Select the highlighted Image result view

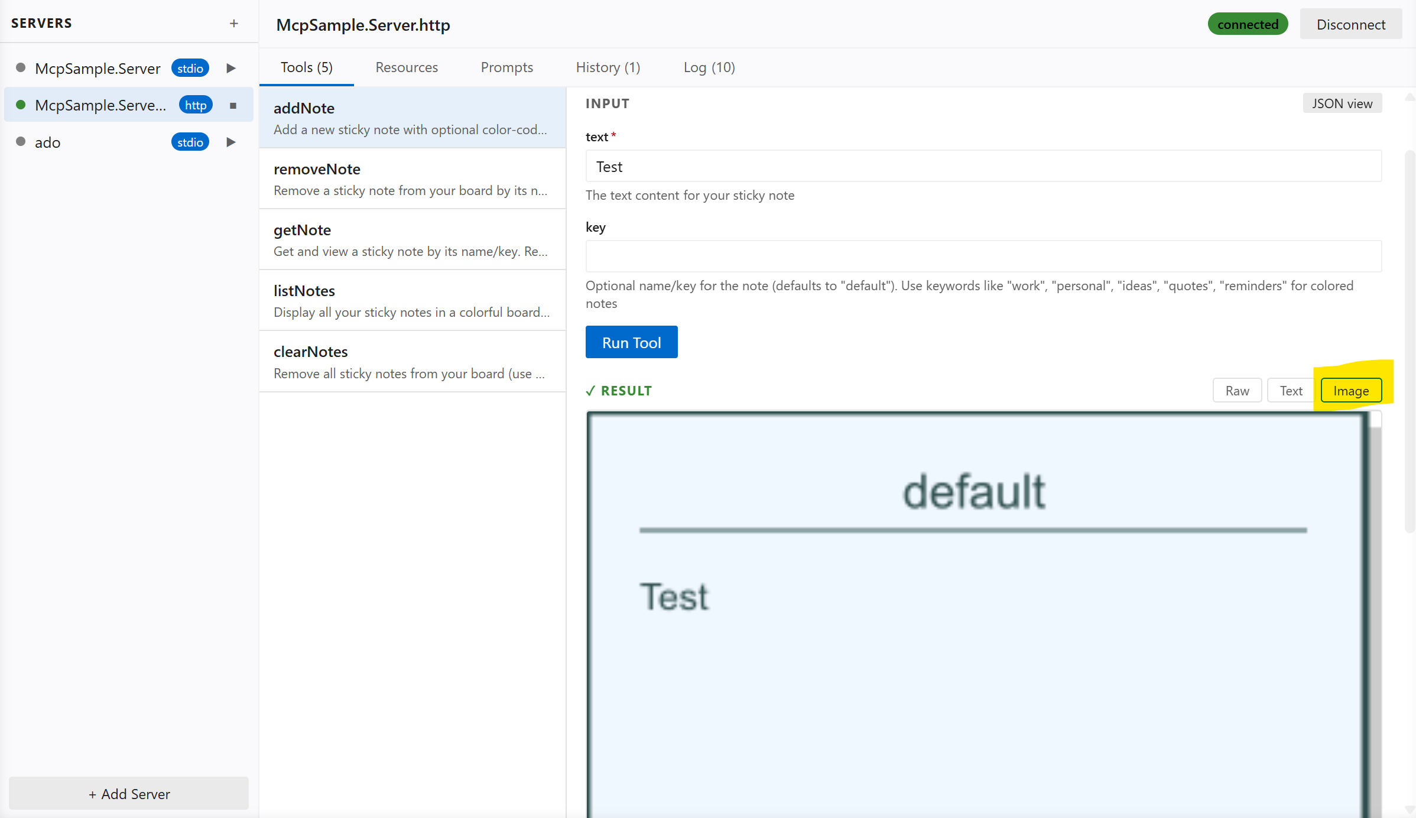(1352, 390)
